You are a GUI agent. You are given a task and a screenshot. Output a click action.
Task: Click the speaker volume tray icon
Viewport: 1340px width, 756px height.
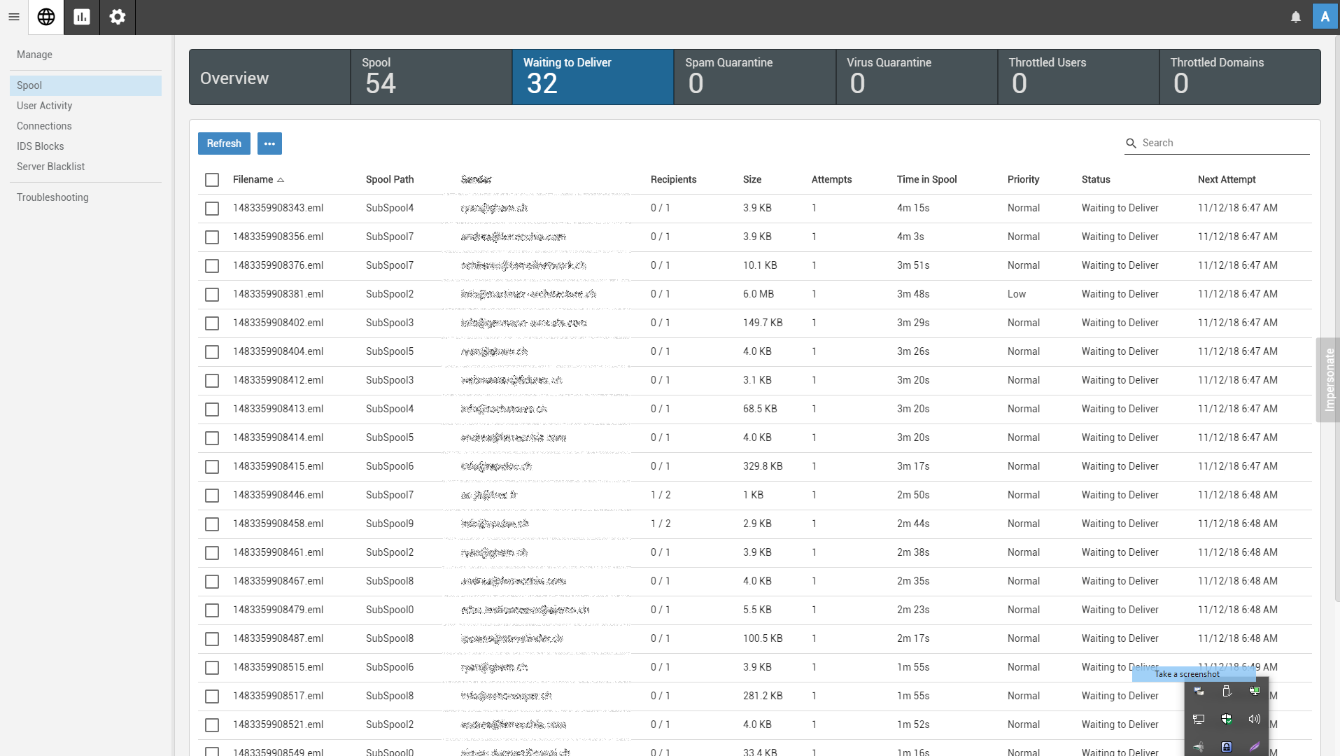[1254, 719]
